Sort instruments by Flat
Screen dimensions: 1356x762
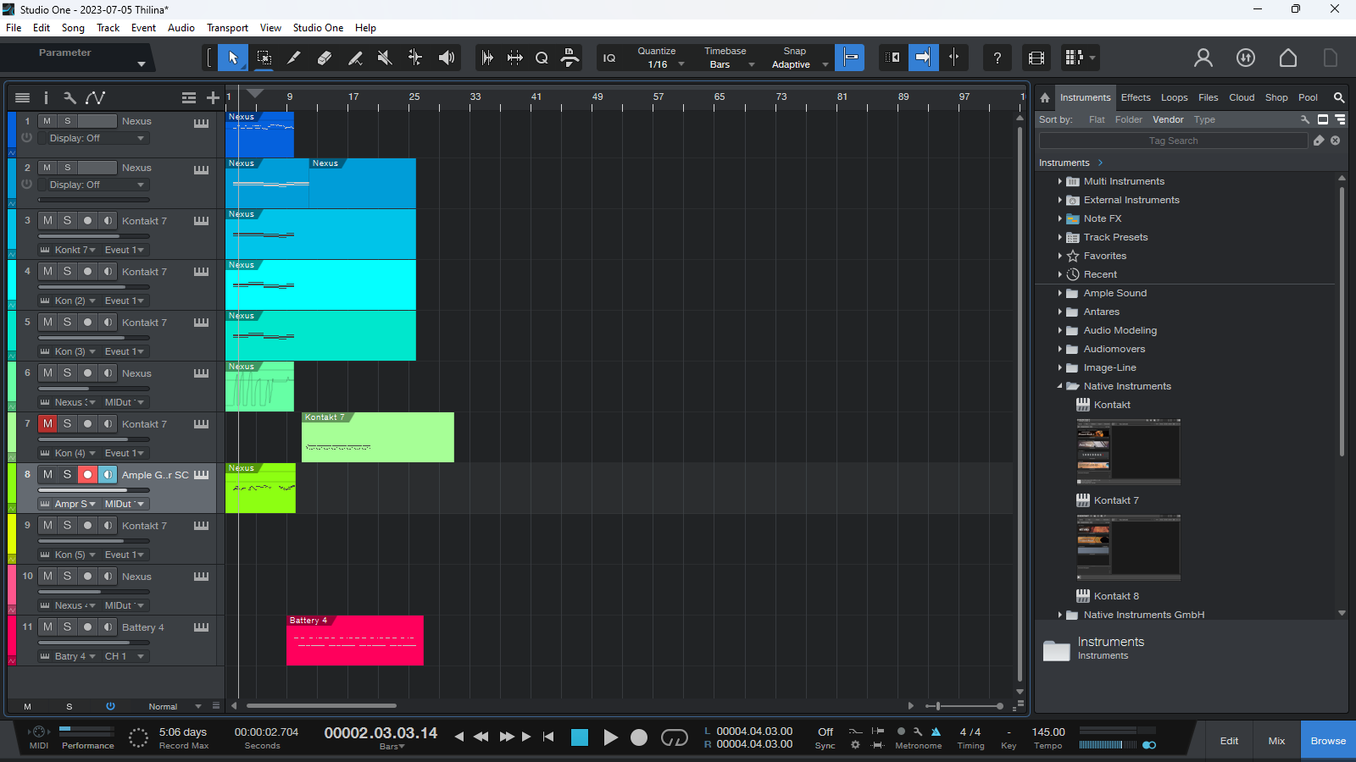click(x=1097, y=120)
